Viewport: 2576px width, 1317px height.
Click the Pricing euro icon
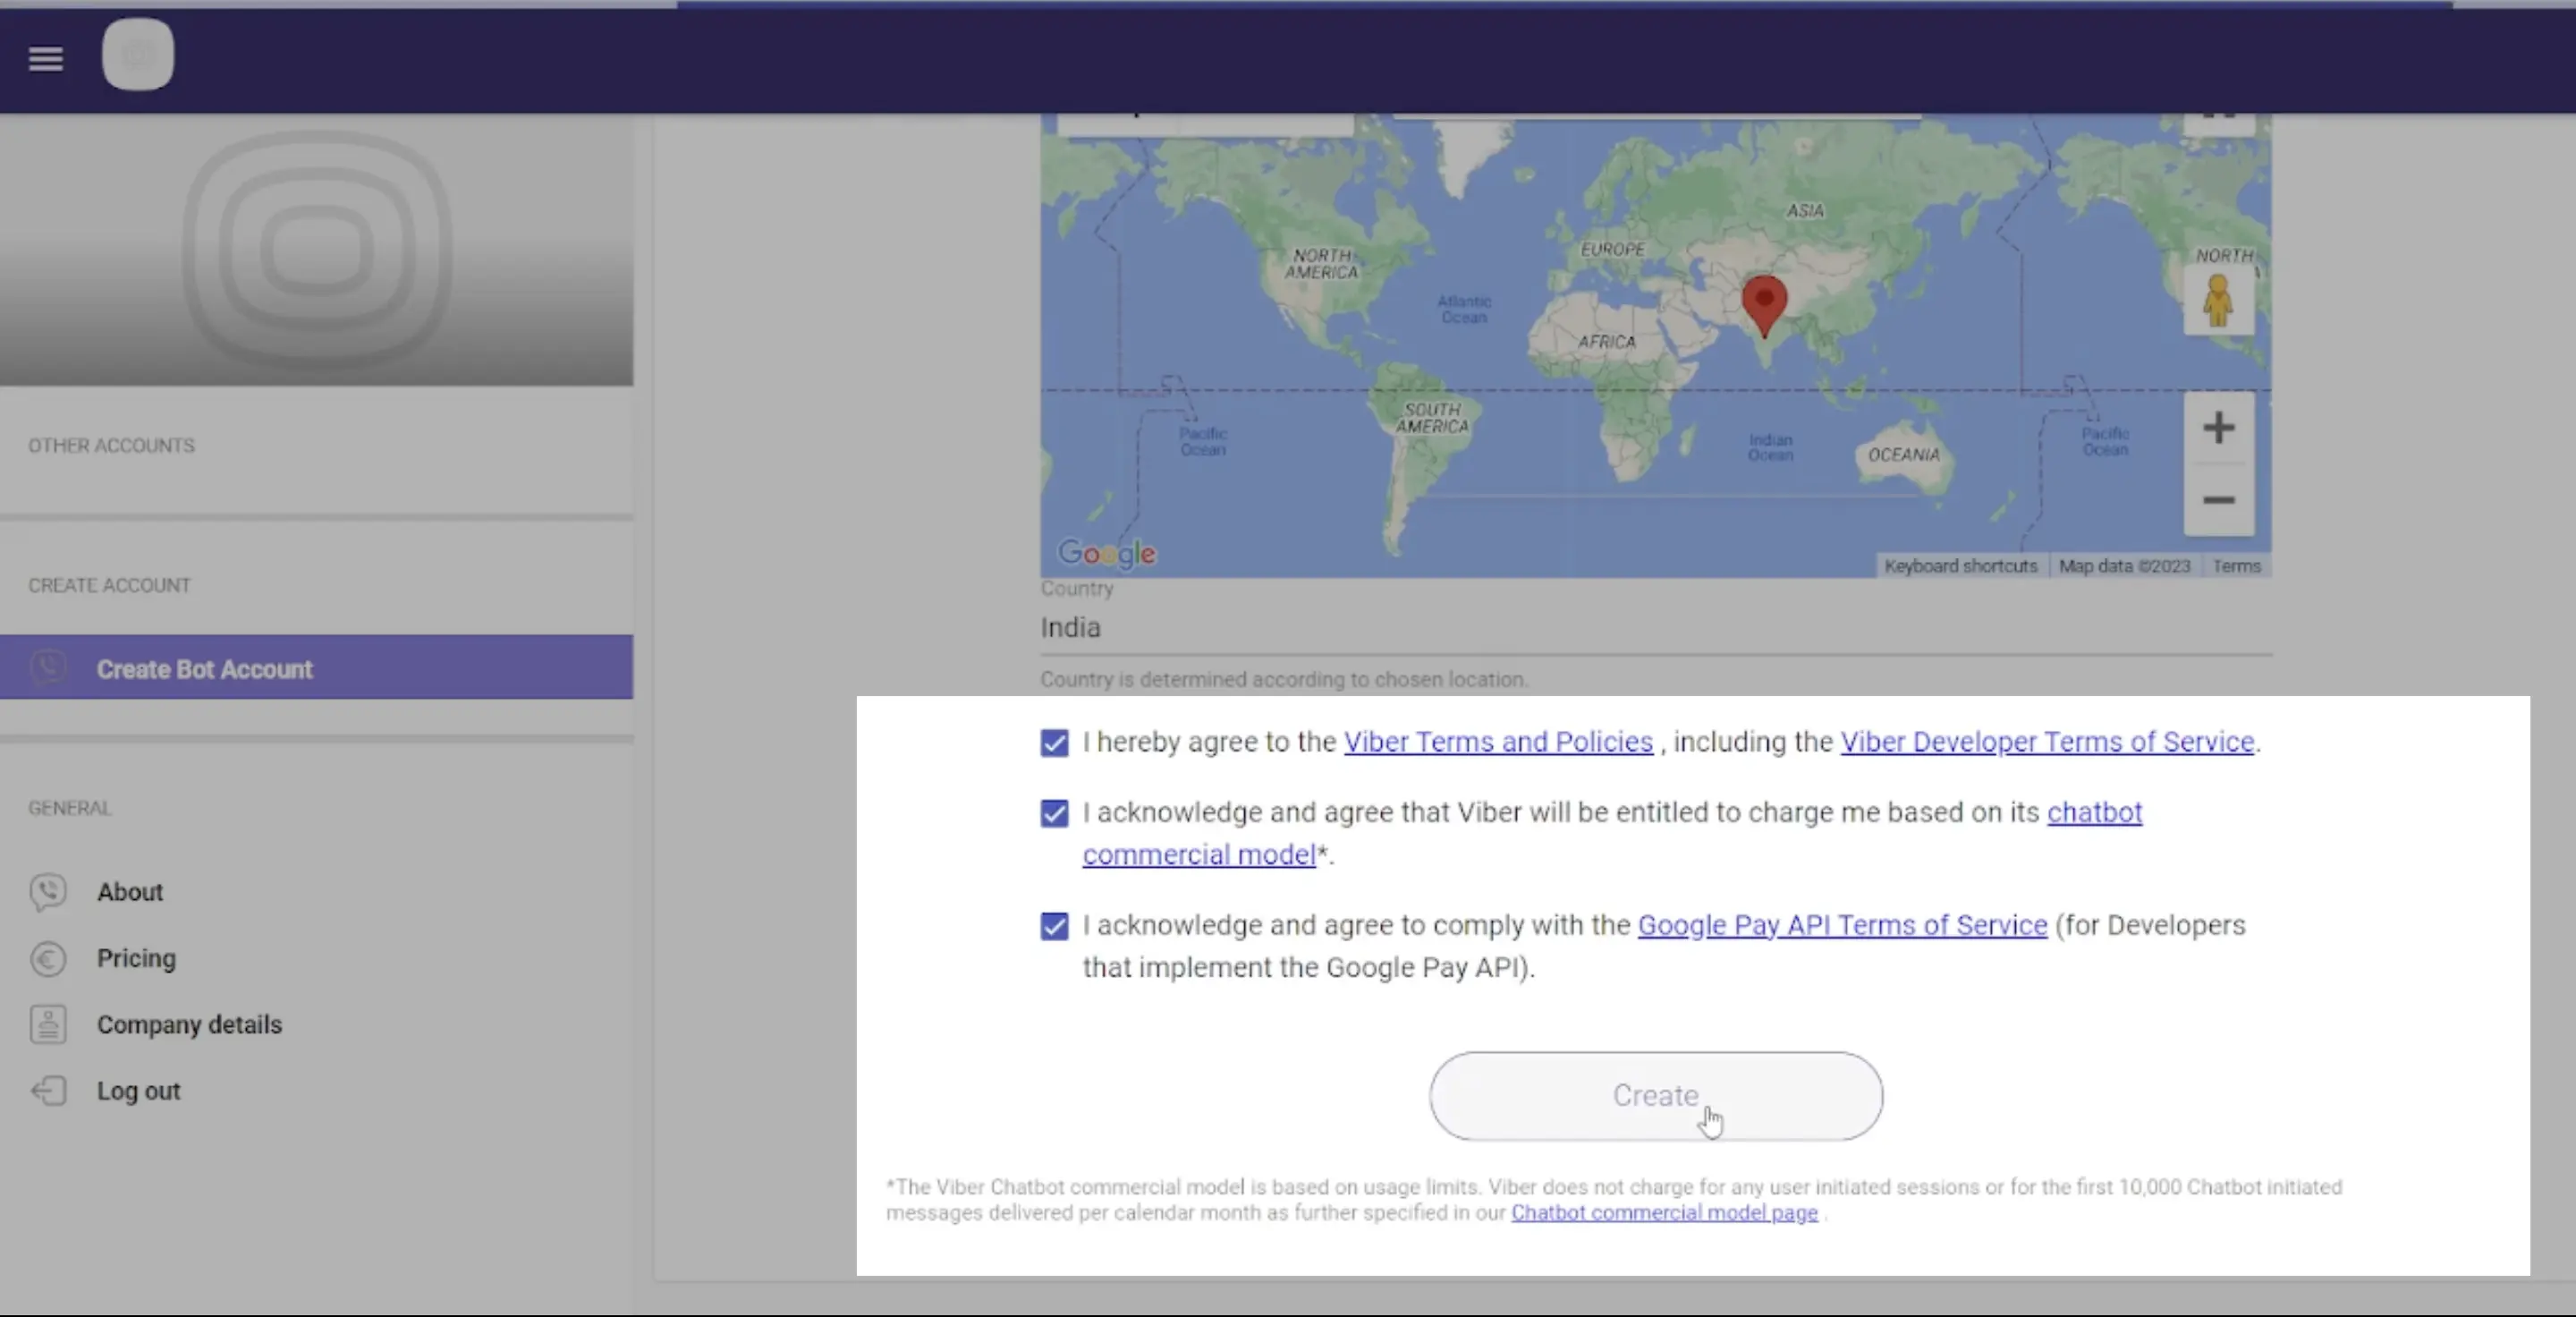coord(48,959)
